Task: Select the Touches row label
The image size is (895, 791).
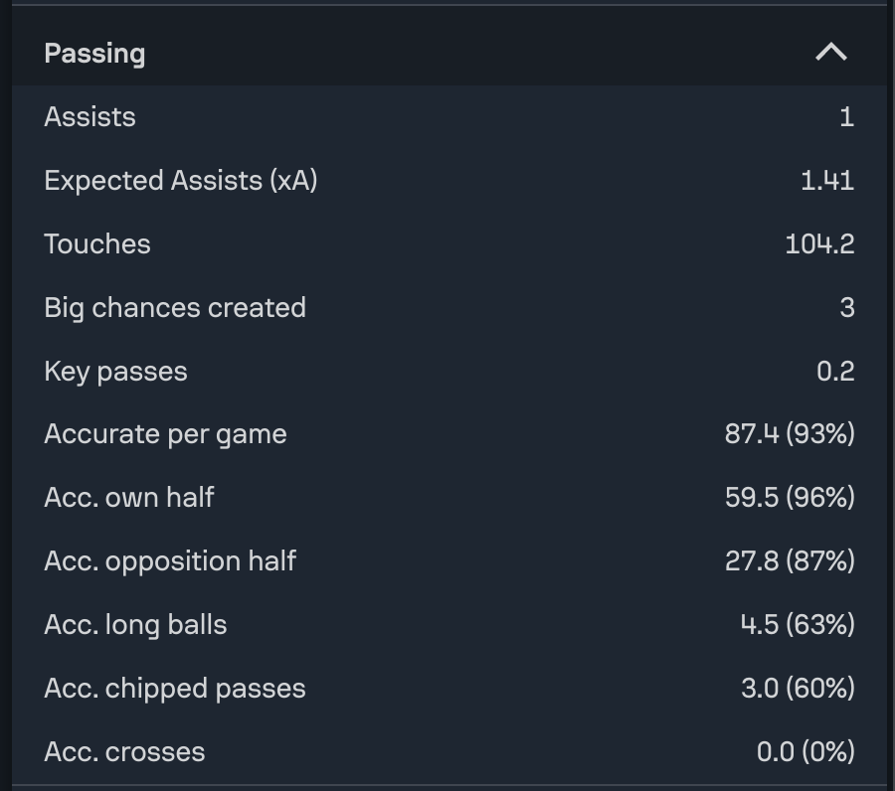Action: point(97,244)
